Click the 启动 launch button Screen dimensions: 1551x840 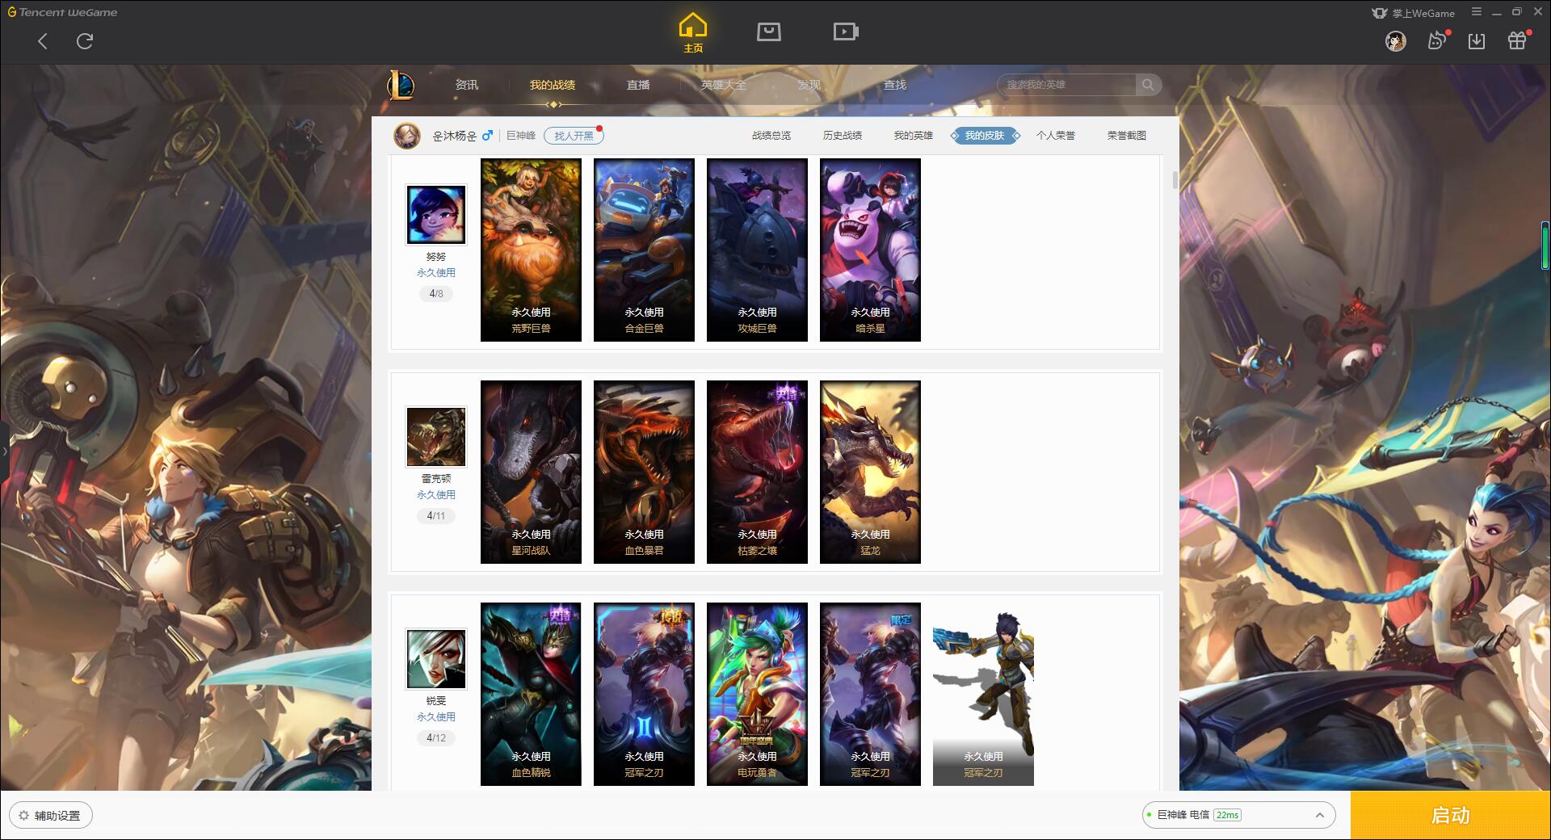(x=1450, y=816)
